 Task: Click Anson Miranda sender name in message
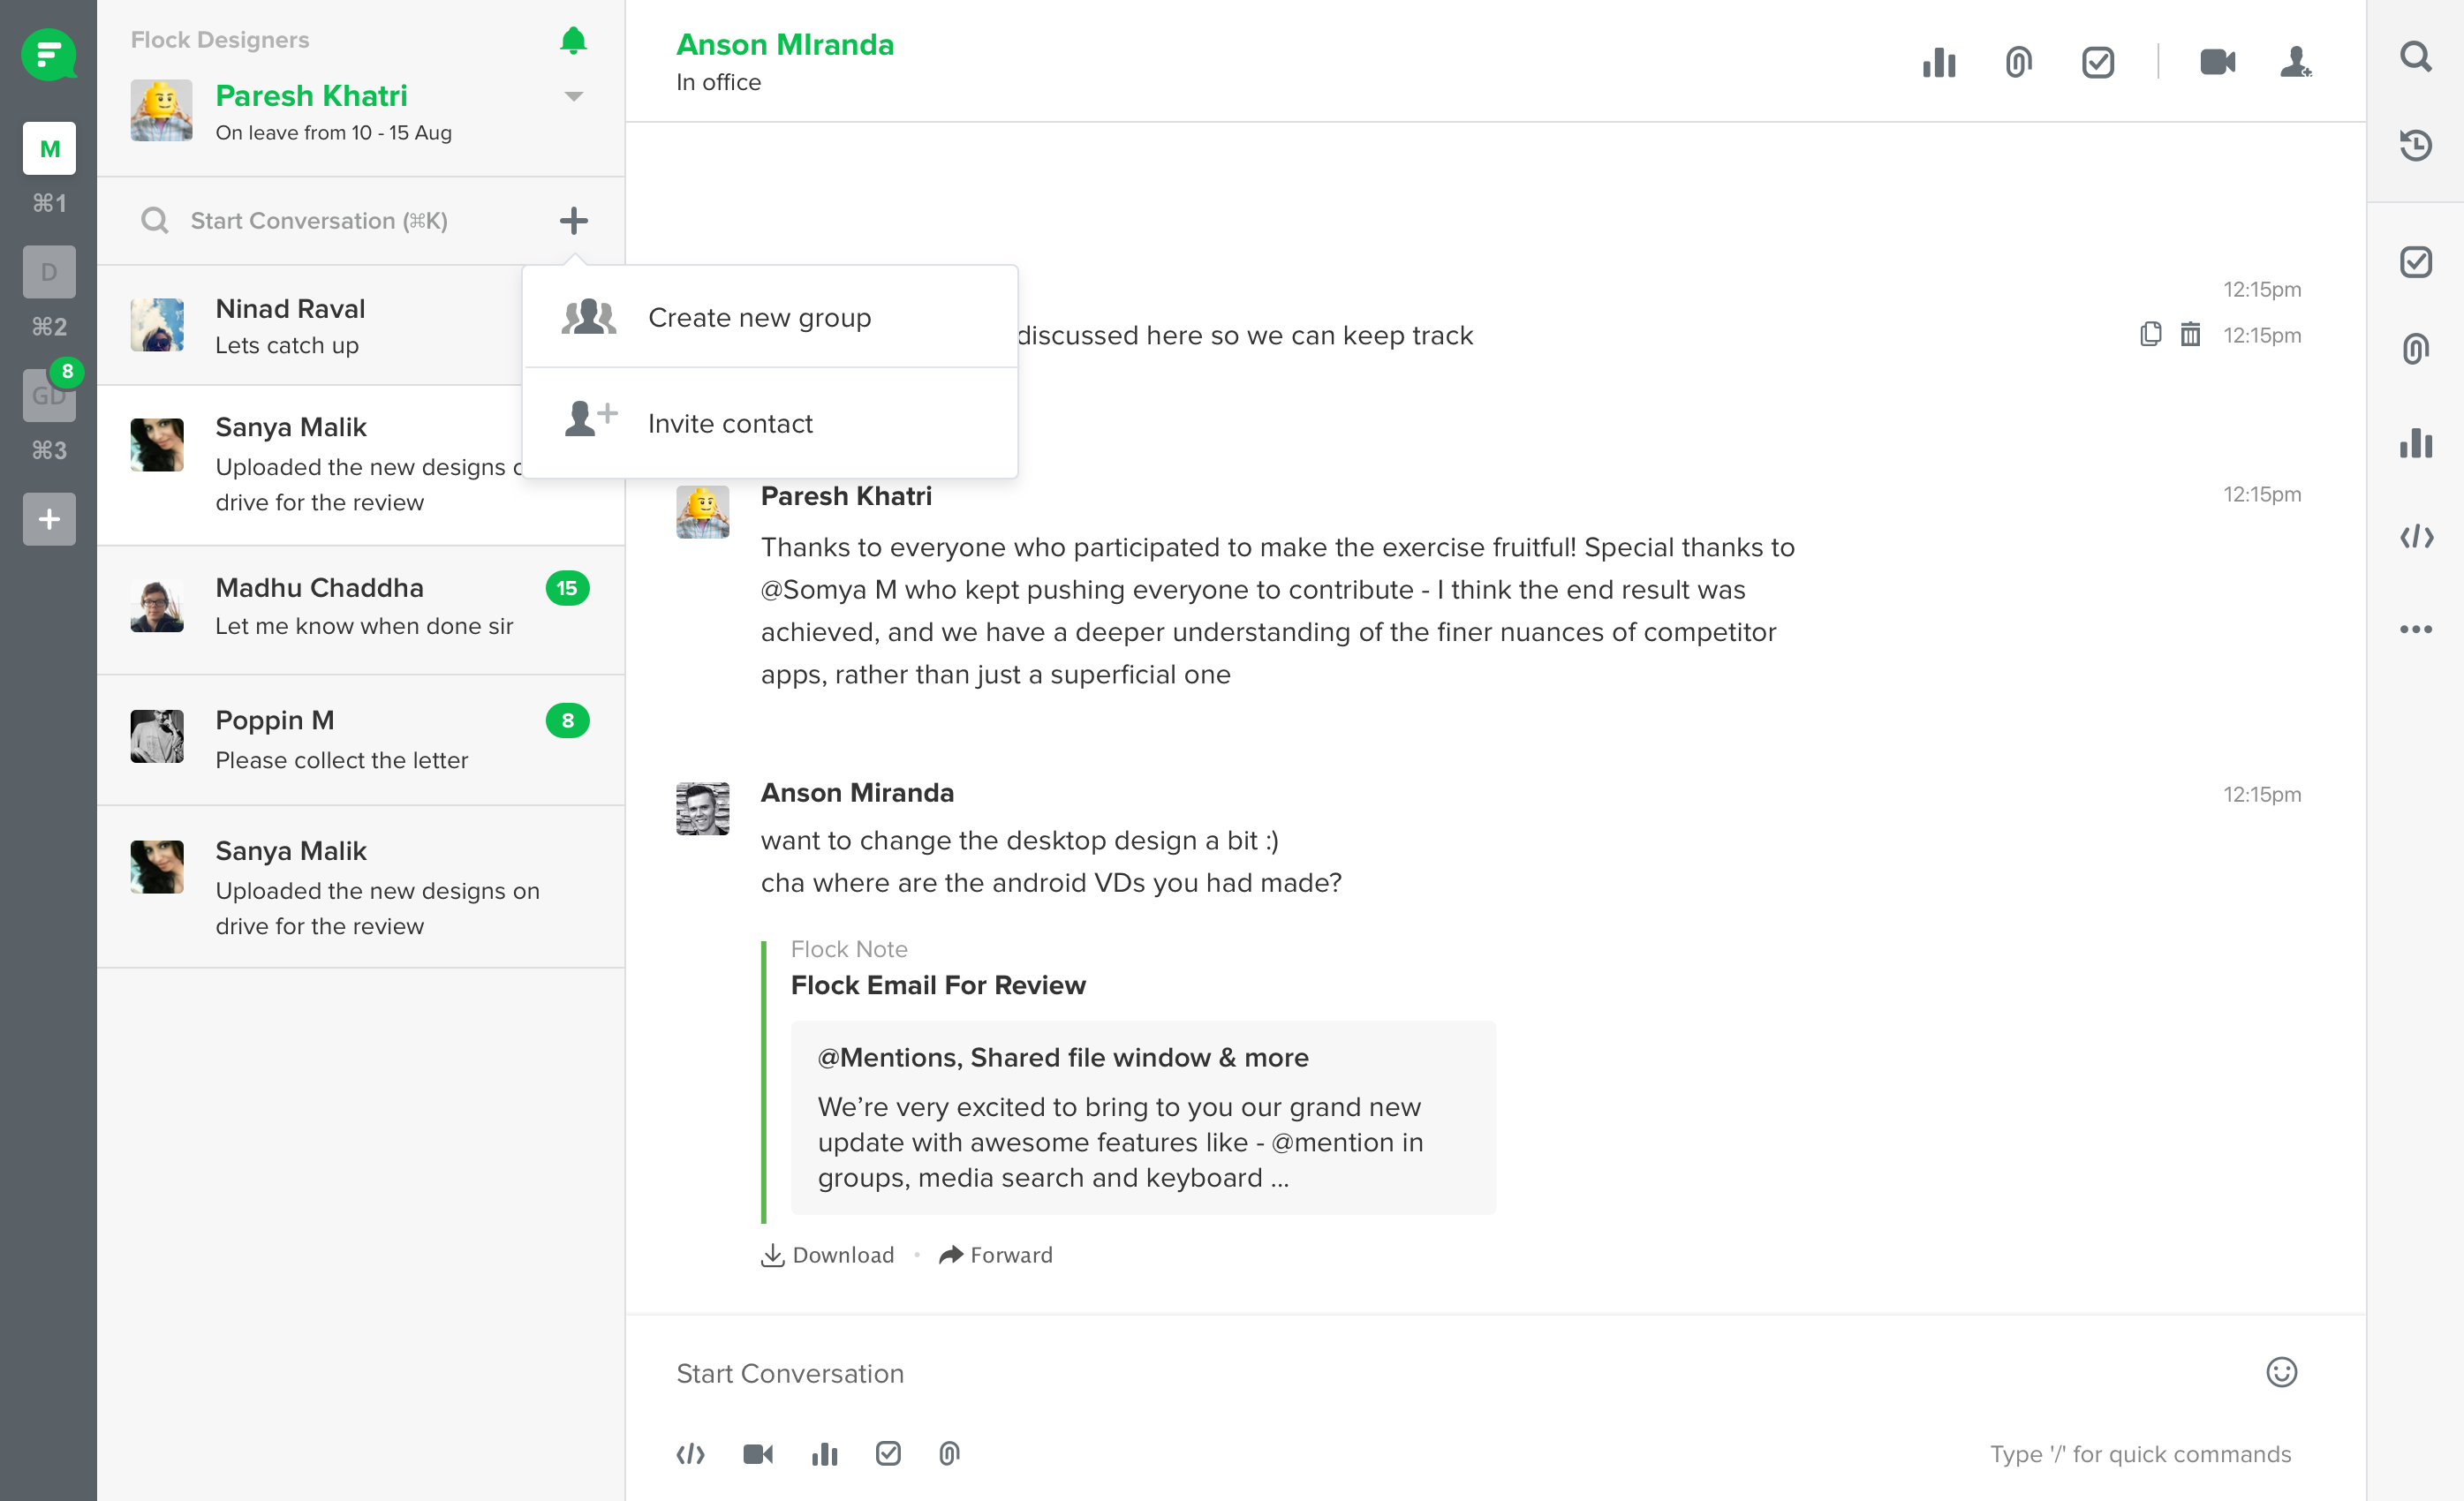tap(857, 793)
